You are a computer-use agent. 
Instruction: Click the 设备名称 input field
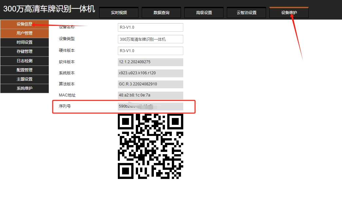[x=151, y=27]
